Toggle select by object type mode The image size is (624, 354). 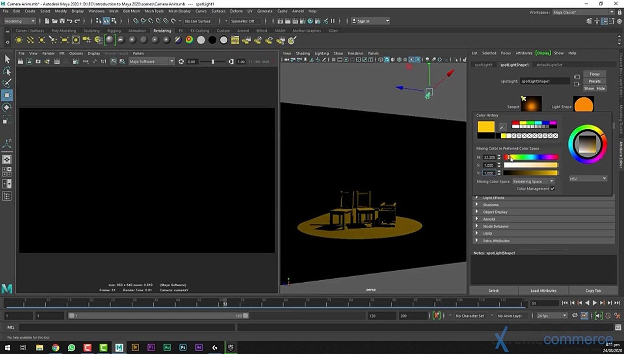[106, 21]
